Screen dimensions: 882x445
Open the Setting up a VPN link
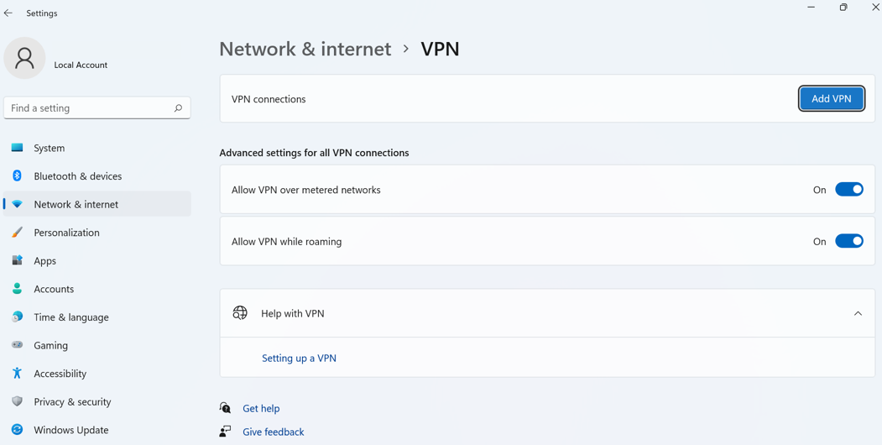(299, 359)
